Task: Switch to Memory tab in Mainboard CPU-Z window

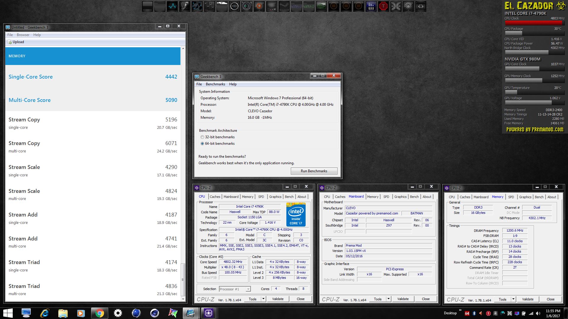Action: pyautogui.click(x=373, y=197)
